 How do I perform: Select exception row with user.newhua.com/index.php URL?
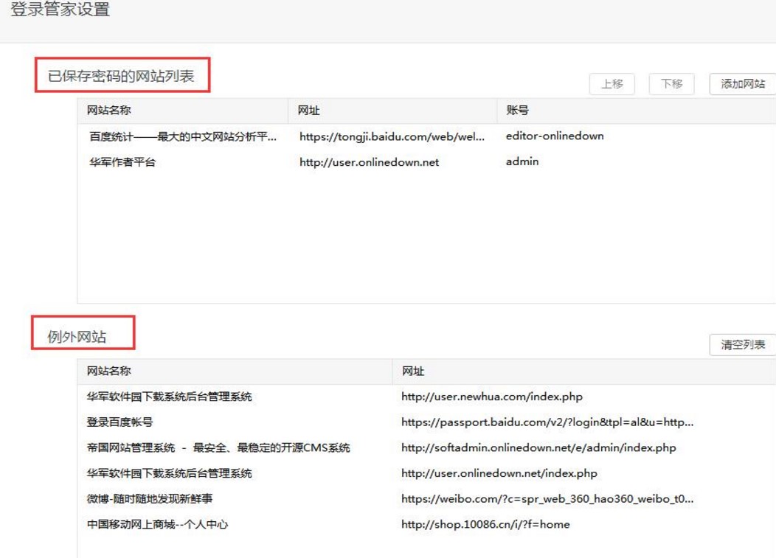click(426, 397)
